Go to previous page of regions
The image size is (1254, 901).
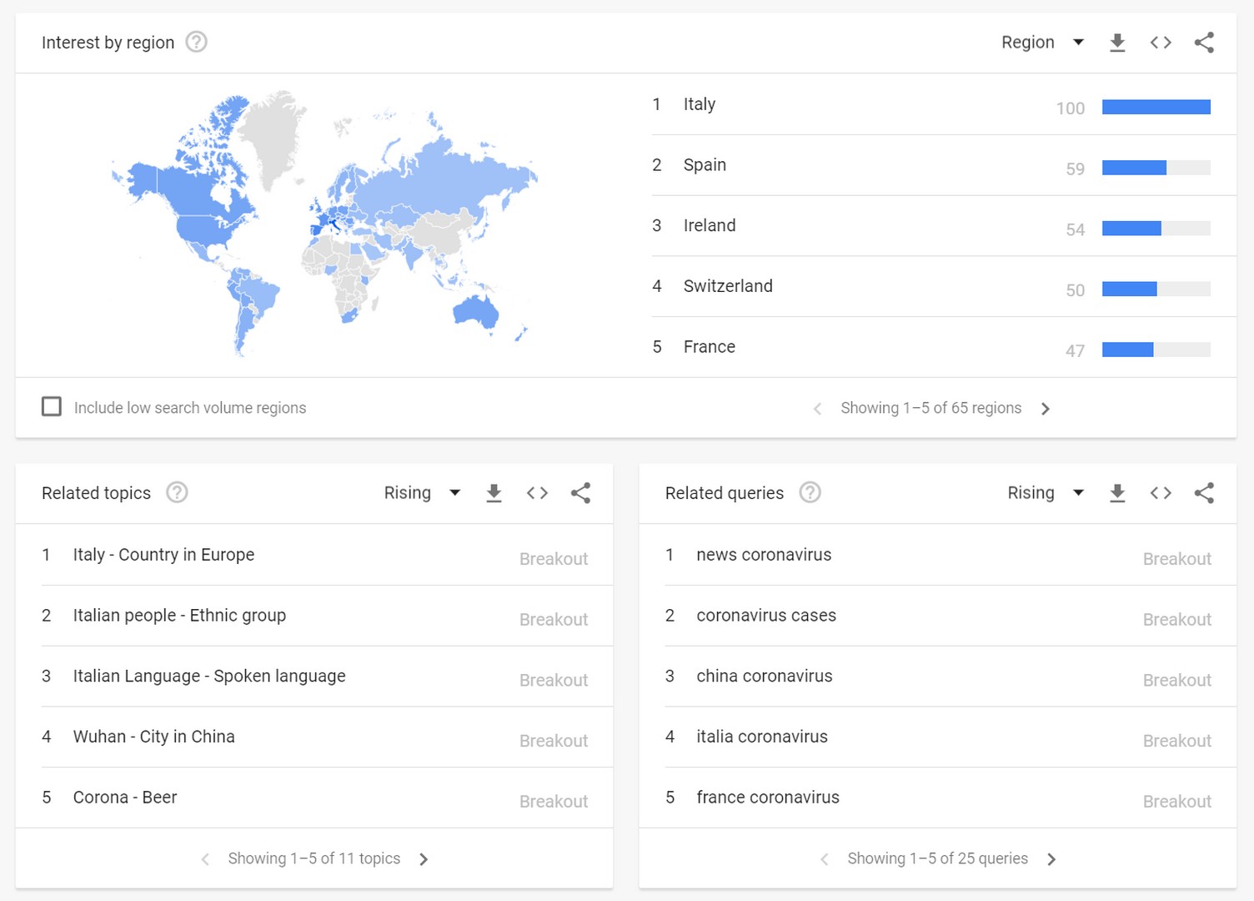point(817,409)
